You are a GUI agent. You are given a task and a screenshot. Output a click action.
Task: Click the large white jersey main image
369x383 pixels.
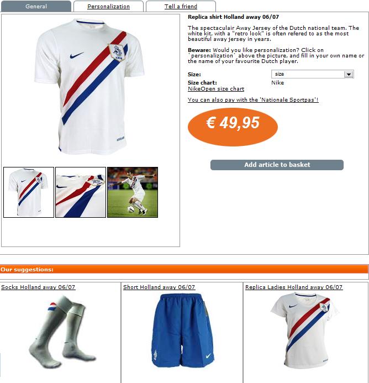pos(89,87)
